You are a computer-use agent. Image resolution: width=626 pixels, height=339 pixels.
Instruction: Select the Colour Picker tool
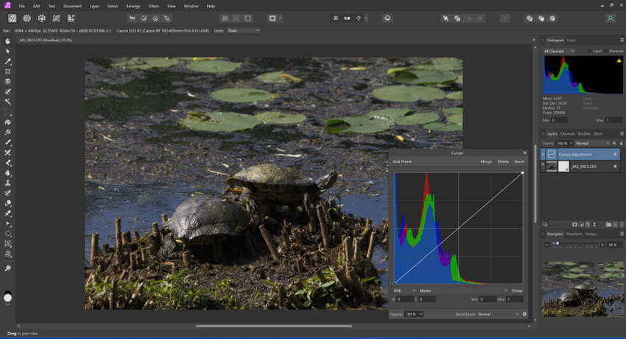(x=7, y=61)
